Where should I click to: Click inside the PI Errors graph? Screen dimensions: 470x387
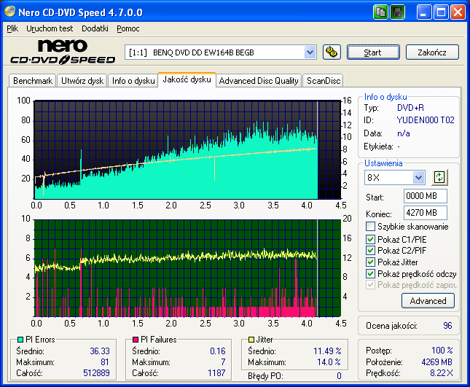coord(188,149)
